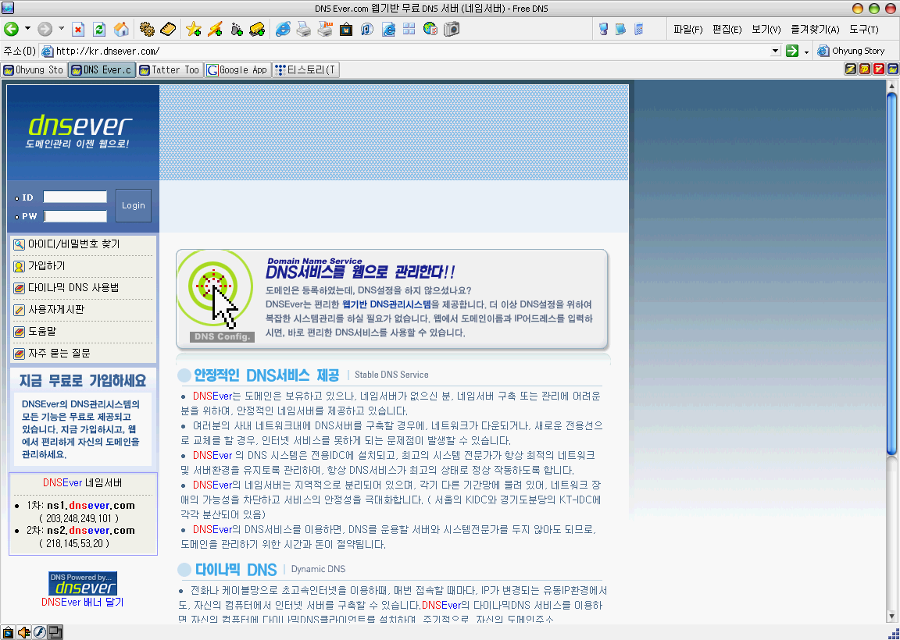Click the IE page icon beside tiles icon
Viewport: 900px width, 640px height.
pos(388,29)
